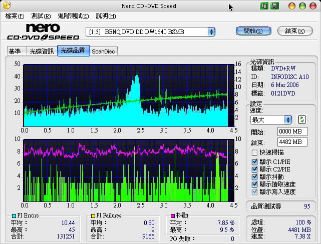Uncheck 顯示 C2/PIF checkbox
The image size is (321, 244).
tap(254, 169)
